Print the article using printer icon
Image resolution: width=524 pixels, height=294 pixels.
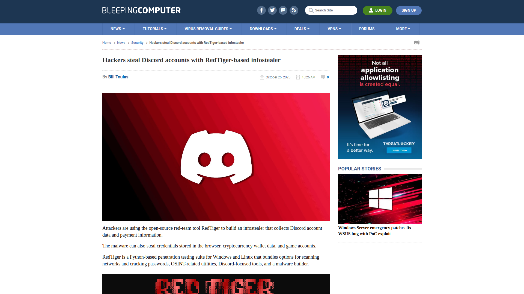pos(417,42)
